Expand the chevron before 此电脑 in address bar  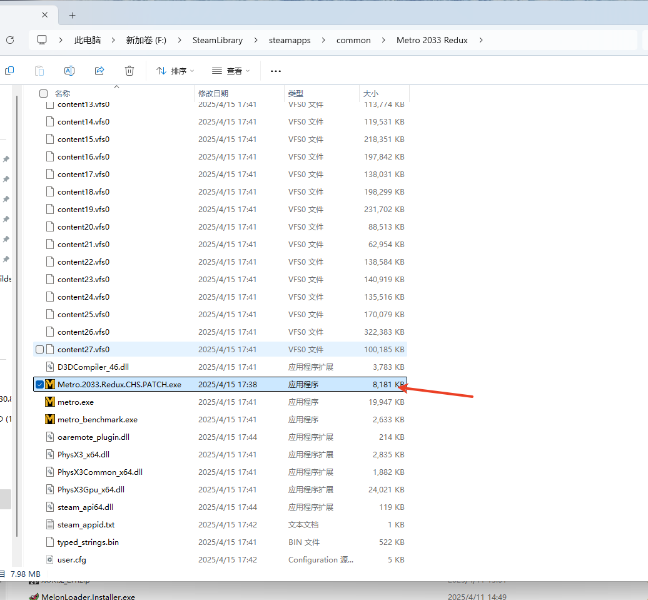(61, 40)
